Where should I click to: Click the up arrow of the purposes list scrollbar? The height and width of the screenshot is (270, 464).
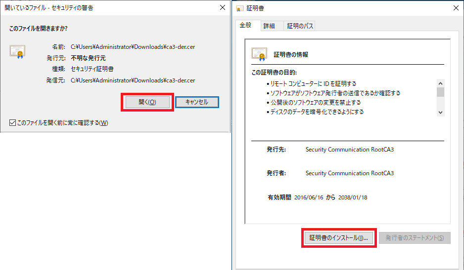(x=440, y=83)
